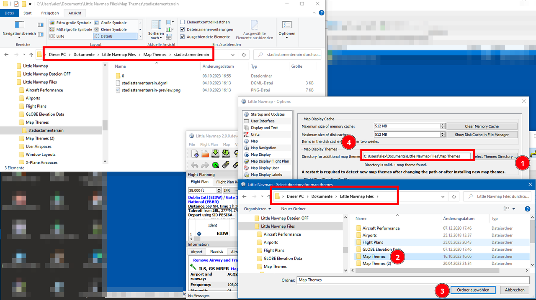This screenshot has width=536, height=300.
Task: Select Details layout option
Action: [x=115, y=36]
